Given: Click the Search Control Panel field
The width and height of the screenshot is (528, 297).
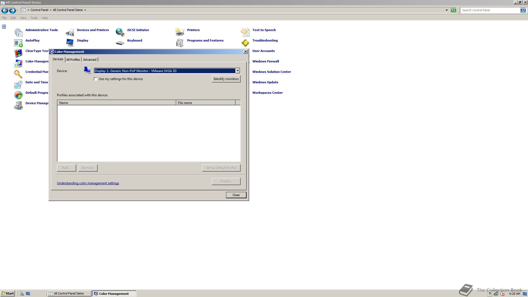Looking at the screenshot, I should [490, 10].
